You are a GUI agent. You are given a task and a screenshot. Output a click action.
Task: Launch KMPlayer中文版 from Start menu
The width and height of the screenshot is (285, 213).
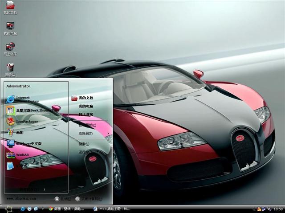point(24,143)
